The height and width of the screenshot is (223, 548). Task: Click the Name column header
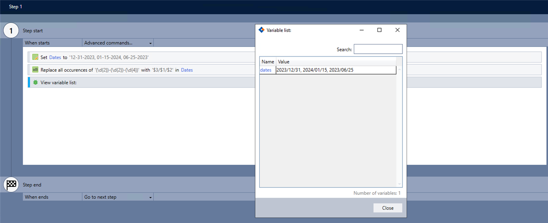pyautogui.click(x=268, y=62)
